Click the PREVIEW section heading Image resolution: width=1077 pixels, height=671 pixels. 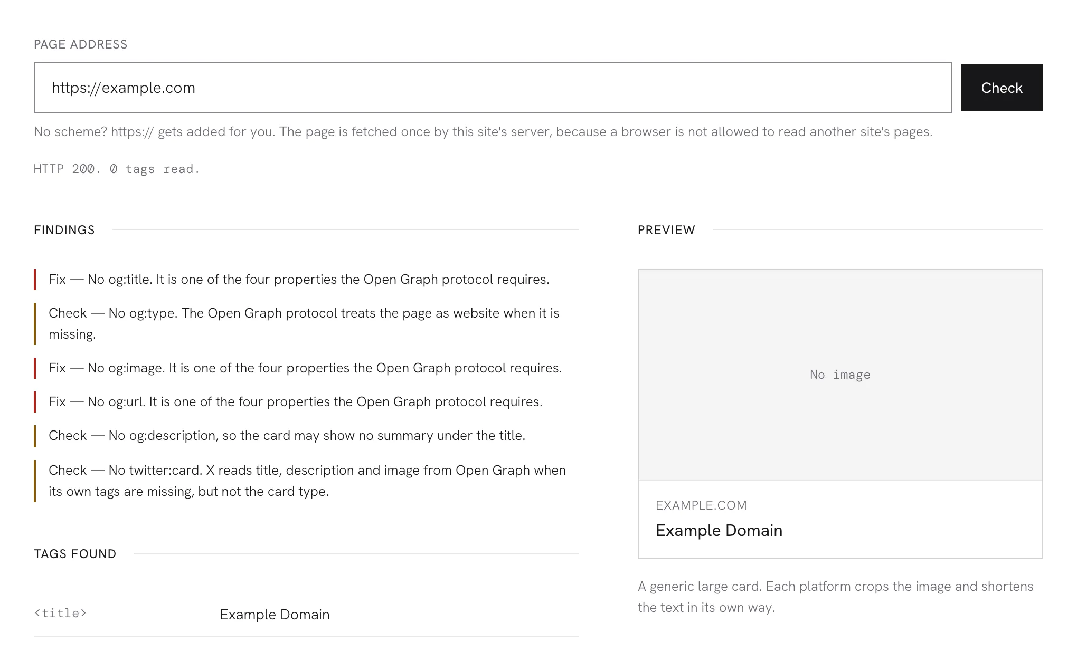point(666,230)
